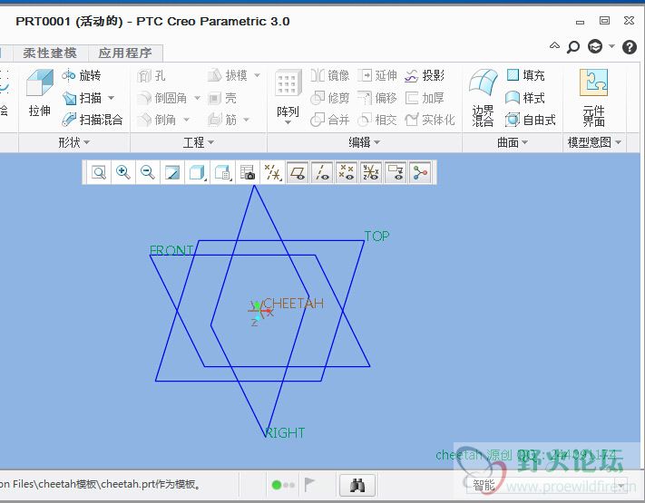The width and height of the screenshot is (645, 503).
Task: Launch the 自由式 freestyle tool
Action: 531,120
